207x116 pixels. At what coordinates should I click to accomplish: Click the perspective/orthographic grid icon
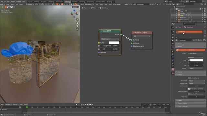tap(77, 29)
